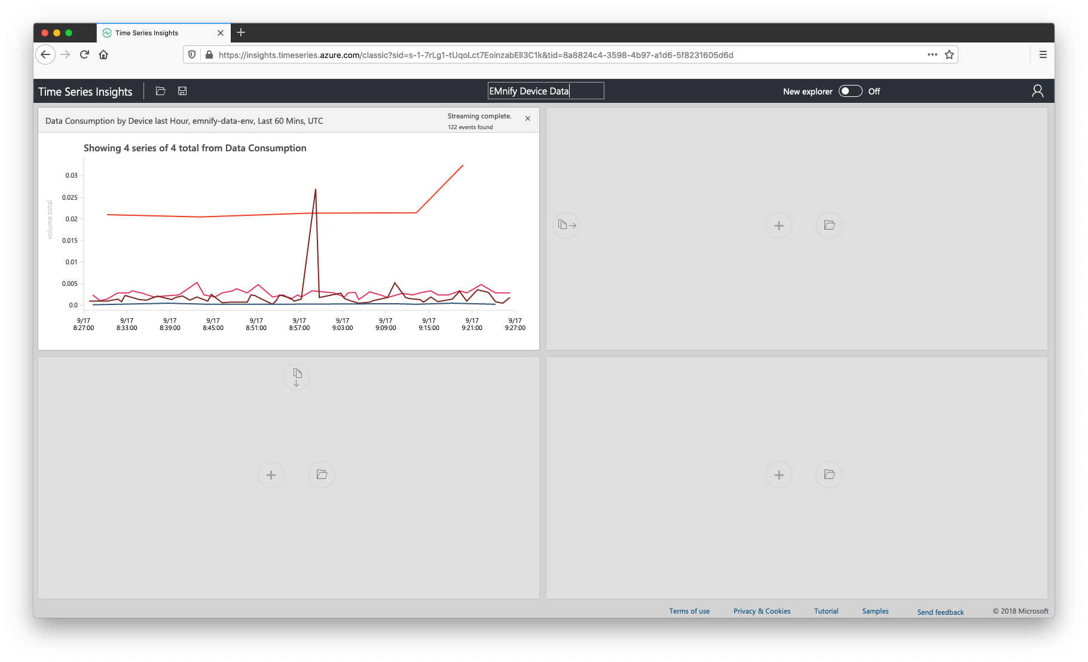Click the Time Series Insights logo text
Screen dimensions: 1088x662
point(85,91)
